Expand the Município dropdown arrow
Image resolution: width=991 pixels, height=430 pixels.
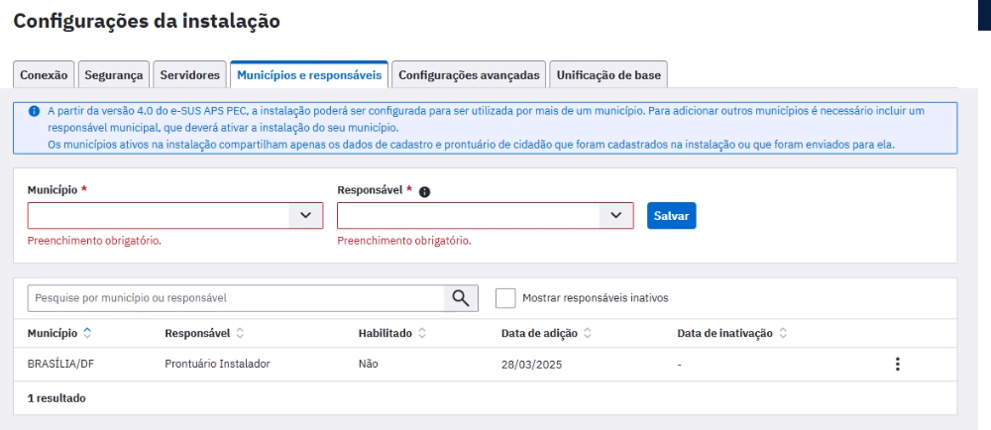306,215
